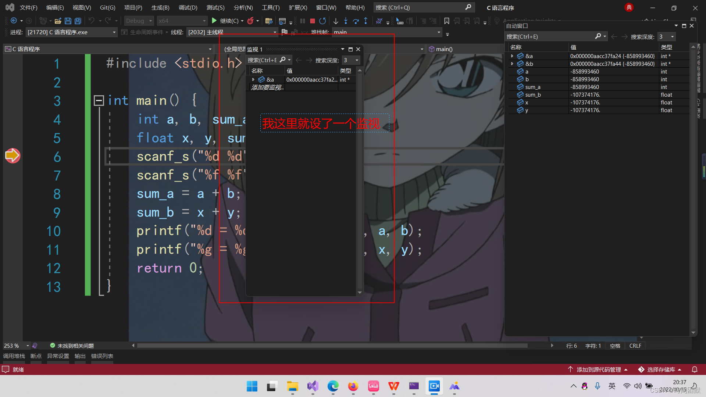The image size is (706, 397).
Task: Toggle bookmark using the toolbar bookmark icon
Action: pyautogui.click(x=446, y=21)
